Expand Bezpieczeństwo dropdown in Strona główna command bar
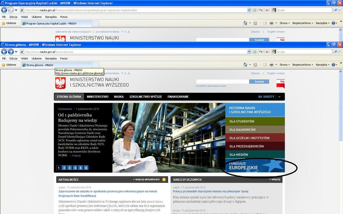The image size is (343, 214). point(303,65)
